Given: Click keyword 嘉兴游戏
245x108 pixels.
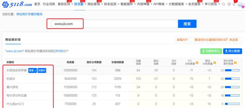Looking at the screenshot, I should click(12, 87).
